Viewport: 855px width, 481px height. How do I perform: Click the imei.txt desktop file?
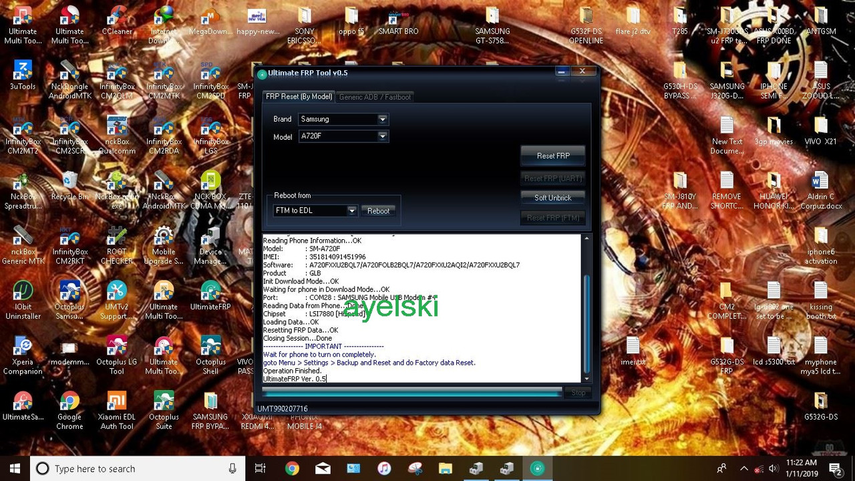(x=633, y=351)
